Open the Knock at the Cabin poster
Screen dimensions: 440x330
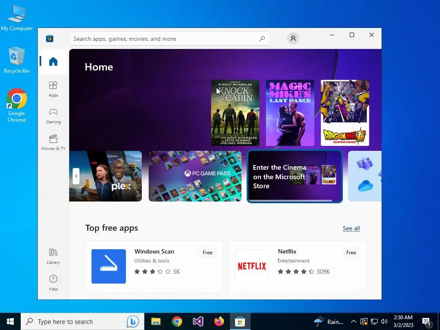pyautogui.click(x=235, y=113)
